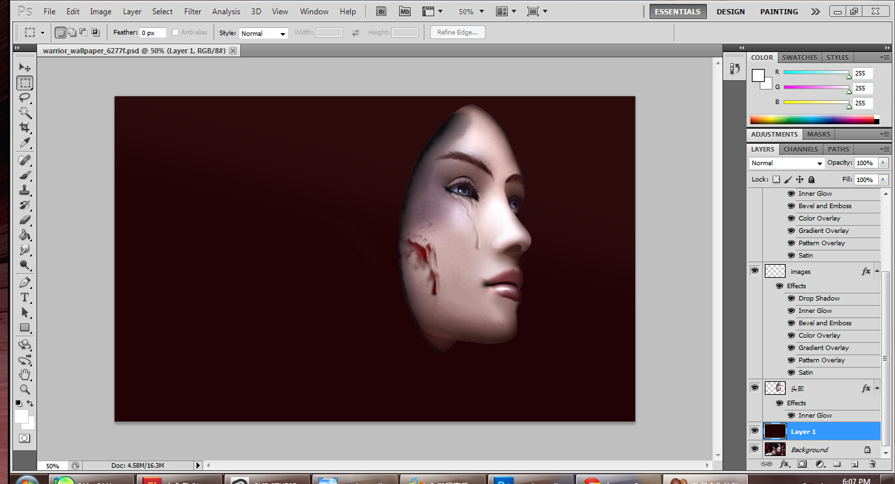This screenshot has width=895, height=484.
Task: Hide the Background layer
Action: pyautogui.click(x=754, y=449)
